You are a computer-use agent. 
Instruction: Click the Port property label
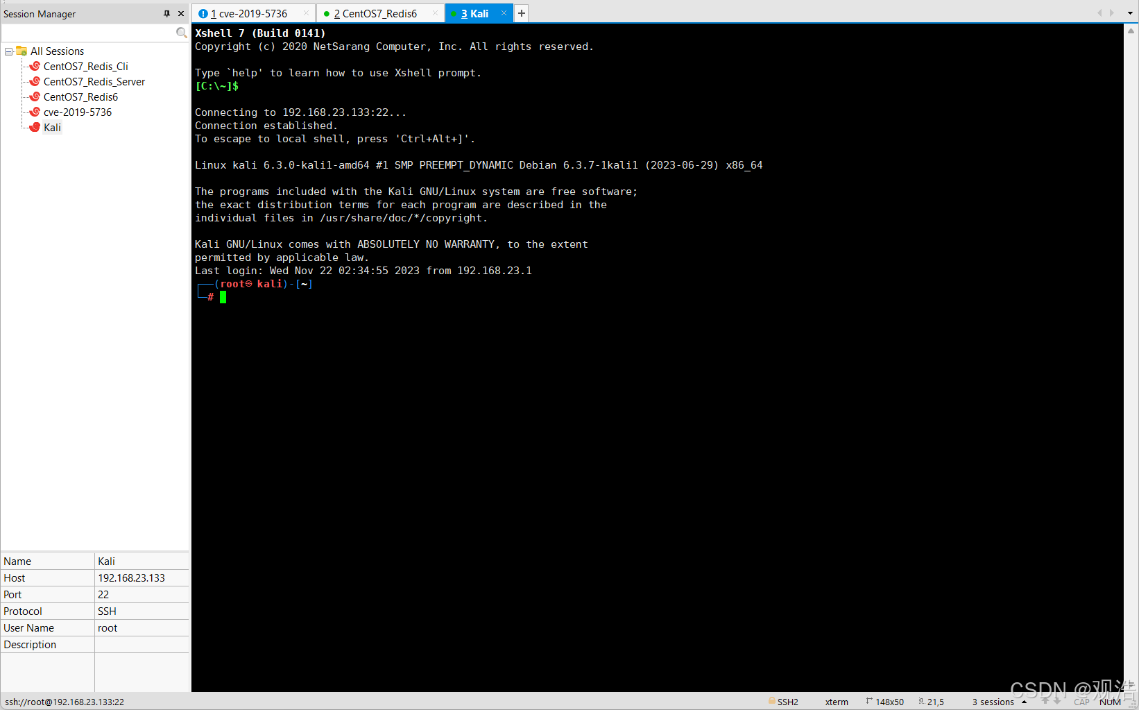click(12, 595)
